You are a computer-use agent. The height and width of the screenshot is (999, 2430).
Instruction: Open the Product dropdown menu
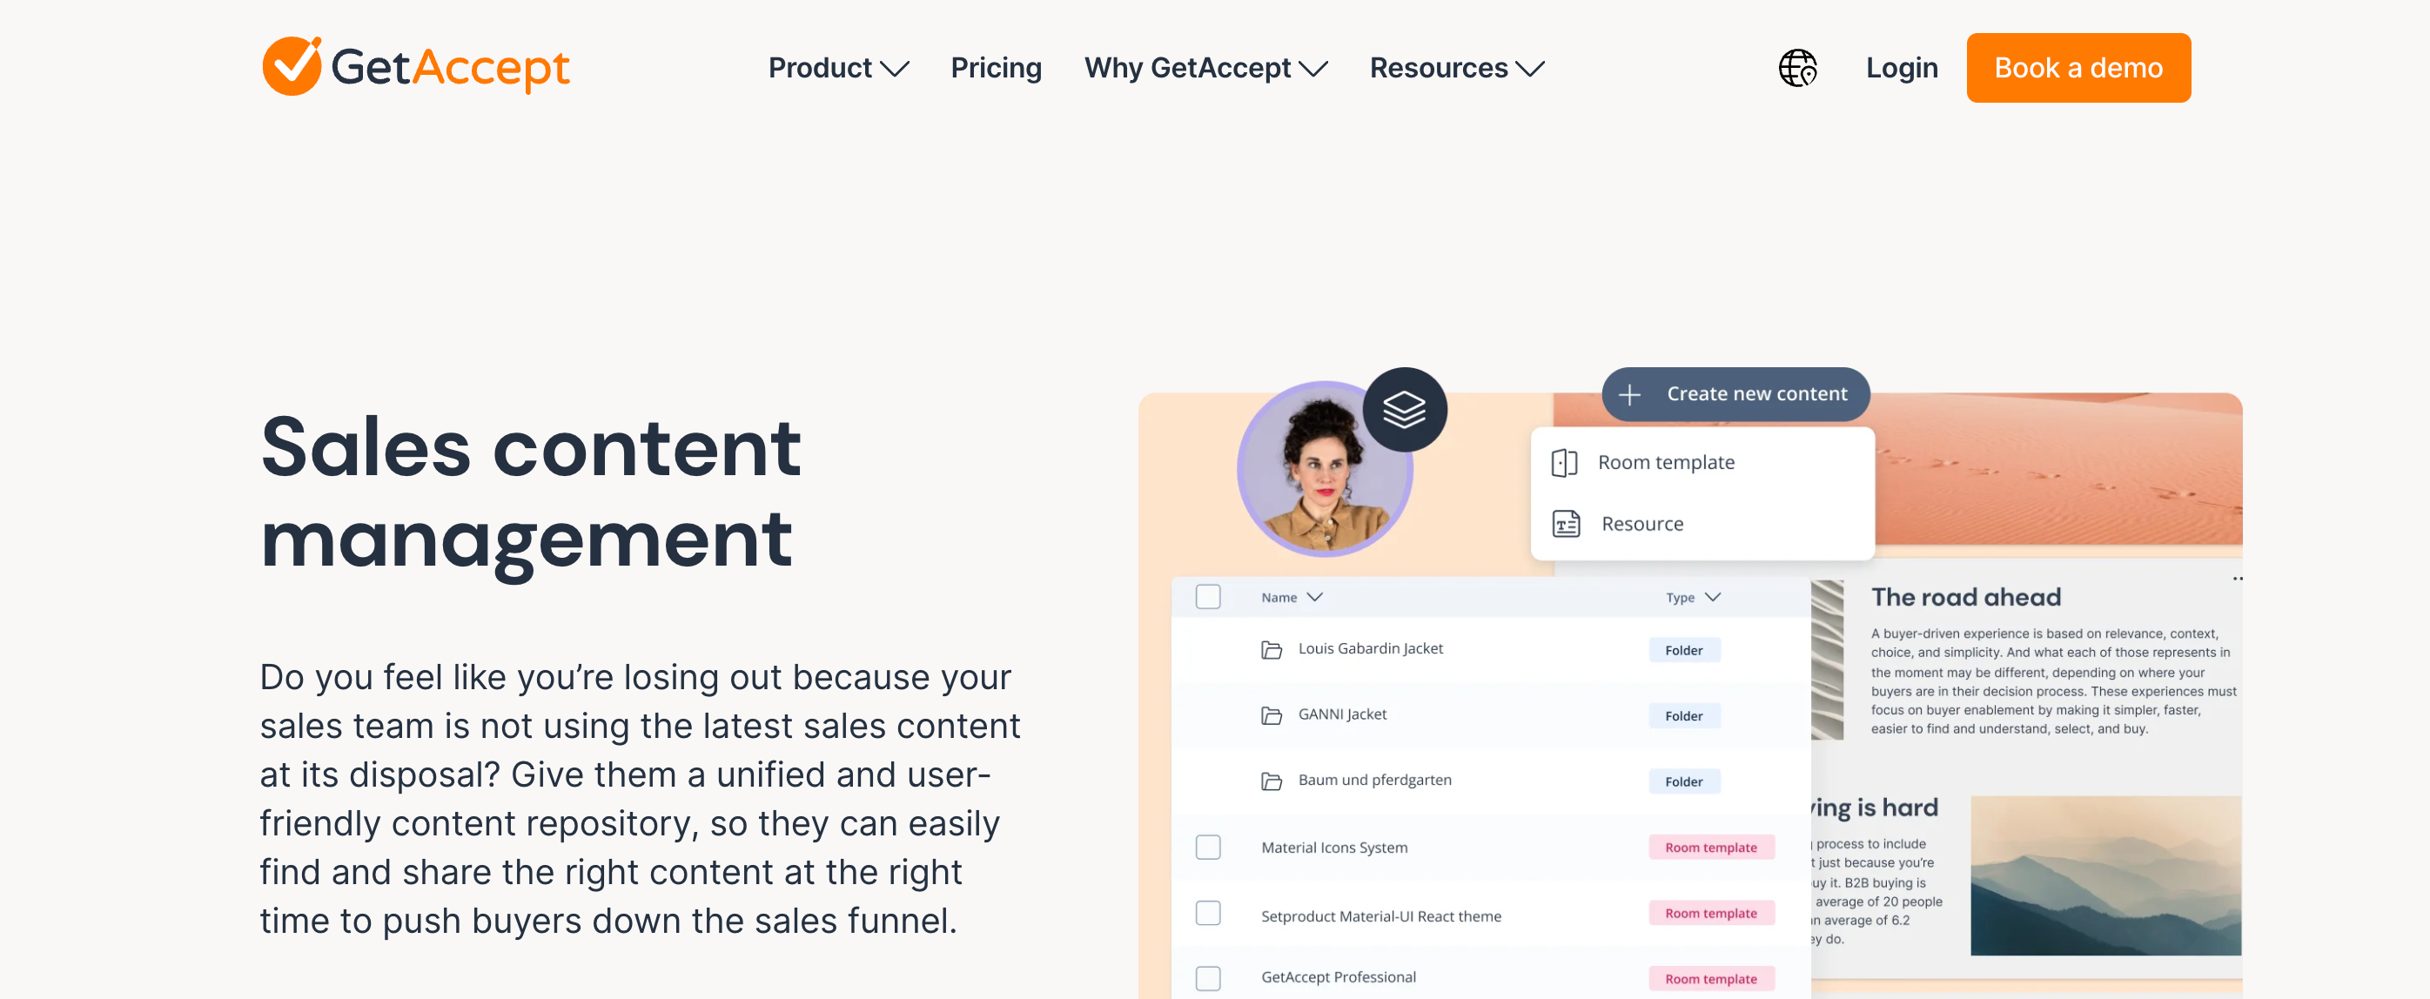837,67
